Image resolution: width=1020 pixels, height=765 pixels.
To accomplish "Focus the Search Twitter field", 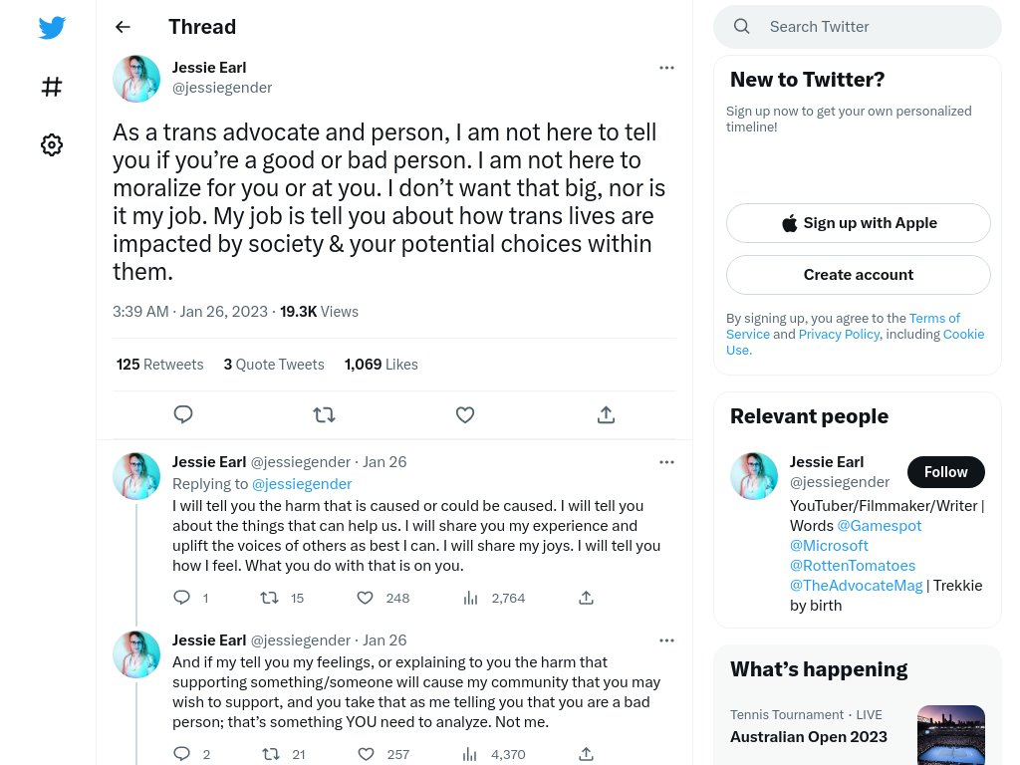I will point(858,27).
